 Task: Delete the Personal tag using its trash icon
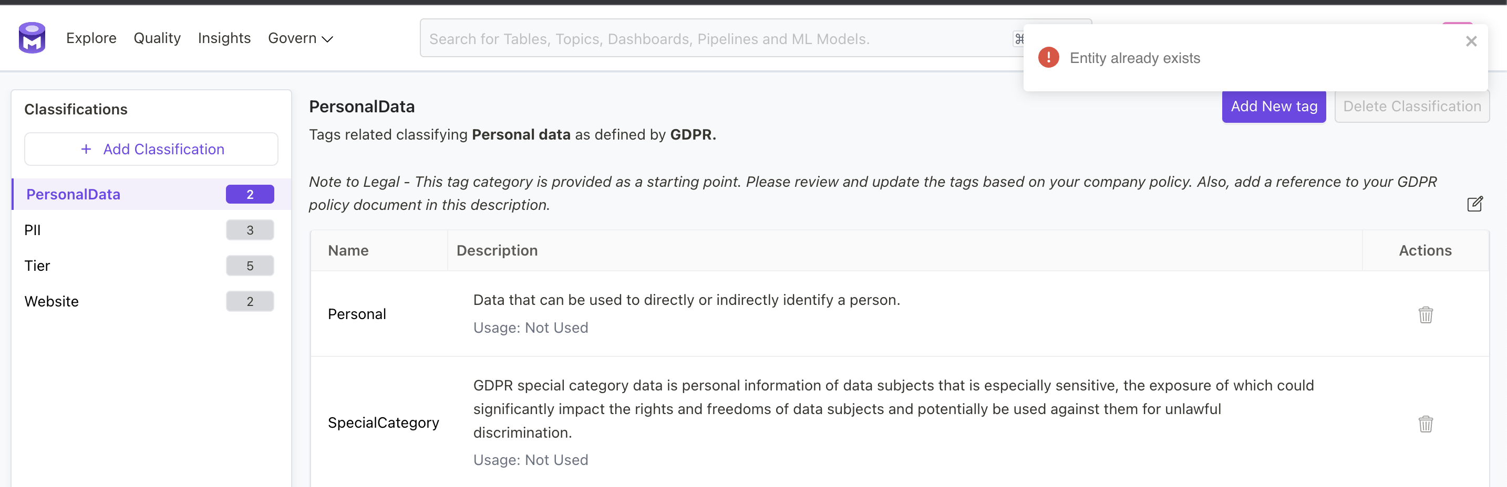1426,314
